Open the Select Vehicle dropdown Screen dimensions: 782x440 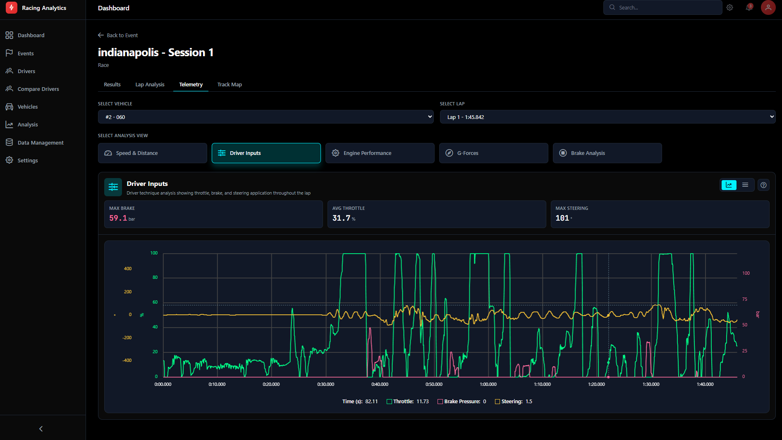point(266,117)
